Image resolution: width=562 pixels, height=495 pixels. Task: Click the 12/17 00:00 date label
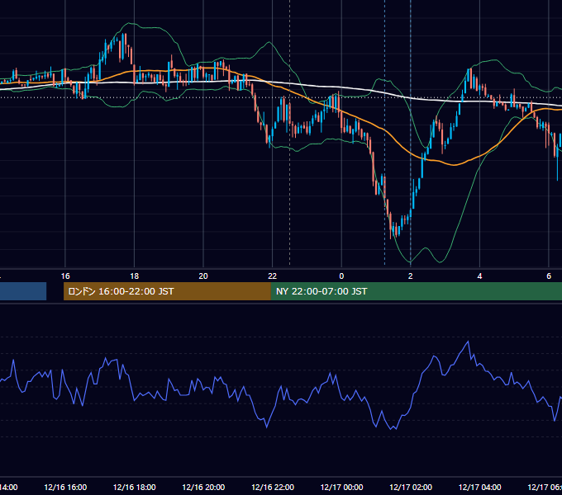tap(341, 488)
